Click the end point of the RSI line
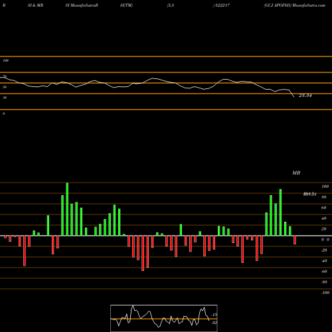Screen dimensions: 332x332 pyautogui.click(x=294, y=97)
